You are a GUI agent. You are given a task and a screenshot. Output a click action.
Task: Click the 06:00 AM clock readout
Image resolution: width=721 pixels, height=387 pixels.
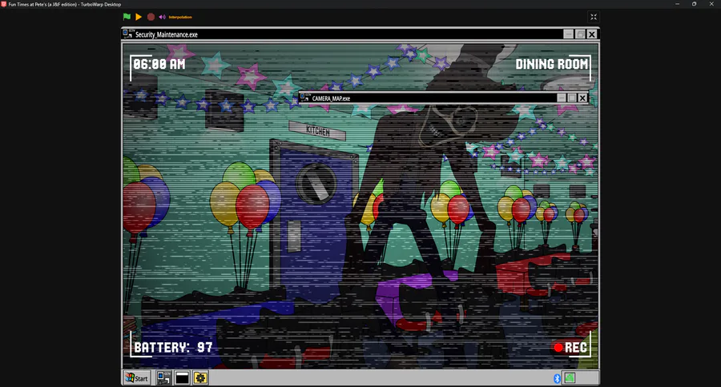159,64
